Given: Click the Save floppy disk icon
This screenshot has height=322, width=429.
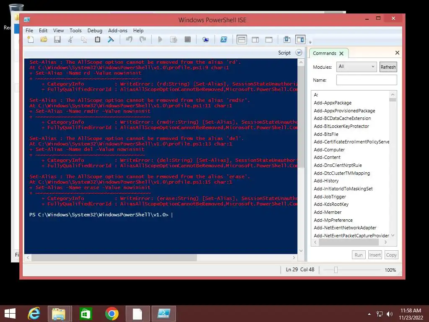Looking at the screenshot, I should click(x=57, y=40).
